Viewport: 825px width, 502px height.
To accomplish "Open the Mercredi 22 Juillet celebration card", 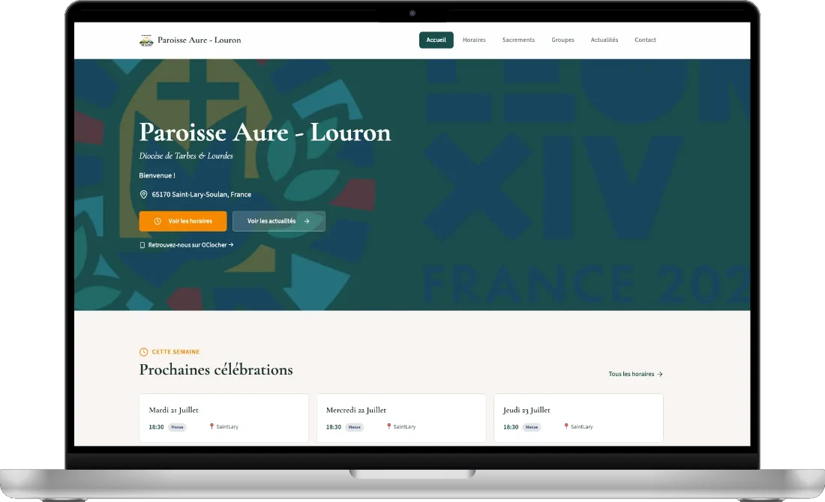I will pyautogui.click(x=401, y=418).
